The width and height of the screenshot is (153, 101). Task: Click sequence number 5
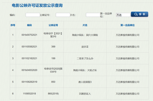pyautogui.click(x=13, y=82)
